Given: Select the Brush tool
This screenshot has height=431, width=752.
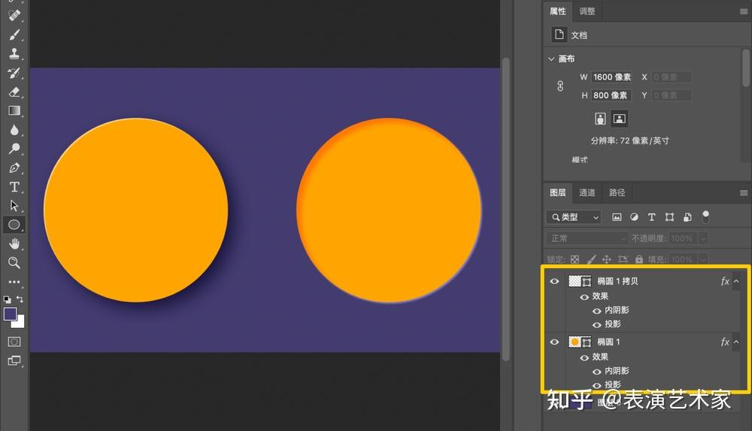Looking at the screenshot, I should (14, 35).
